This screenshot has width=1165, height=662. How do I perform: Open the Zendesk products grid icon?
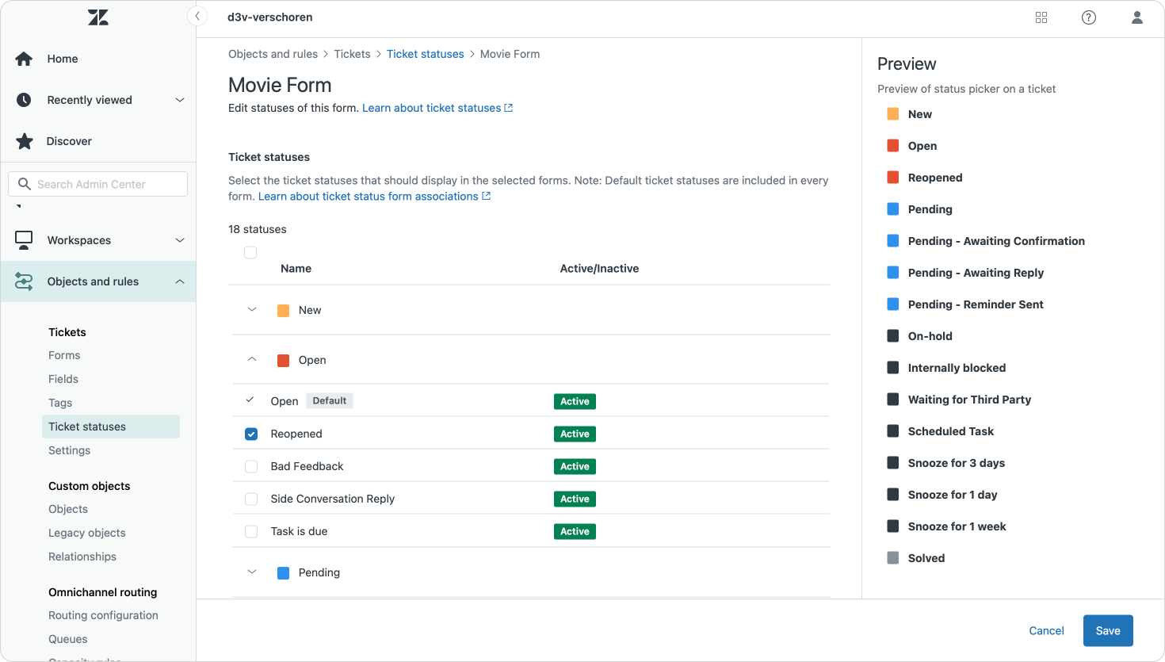[x=1041, y=17]
